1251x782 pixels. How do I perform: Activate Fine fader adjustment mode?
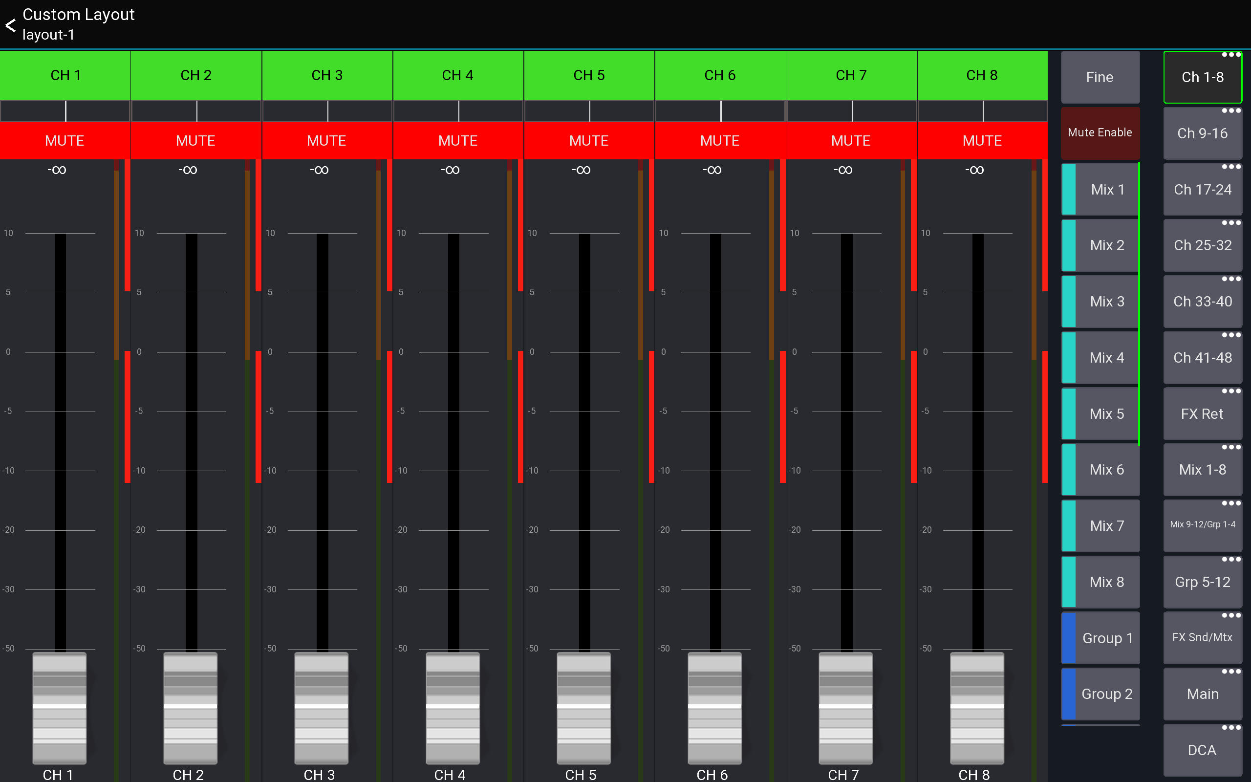[1100, 77]
